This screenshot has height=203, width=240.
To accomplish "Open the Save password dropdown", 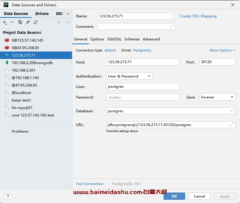I will [217, 97].
